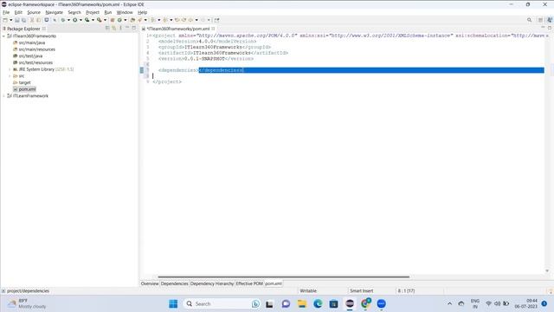Click the Open Perspective icon
The width and height of the screenshot is (554, 312).
pos(540,20)
